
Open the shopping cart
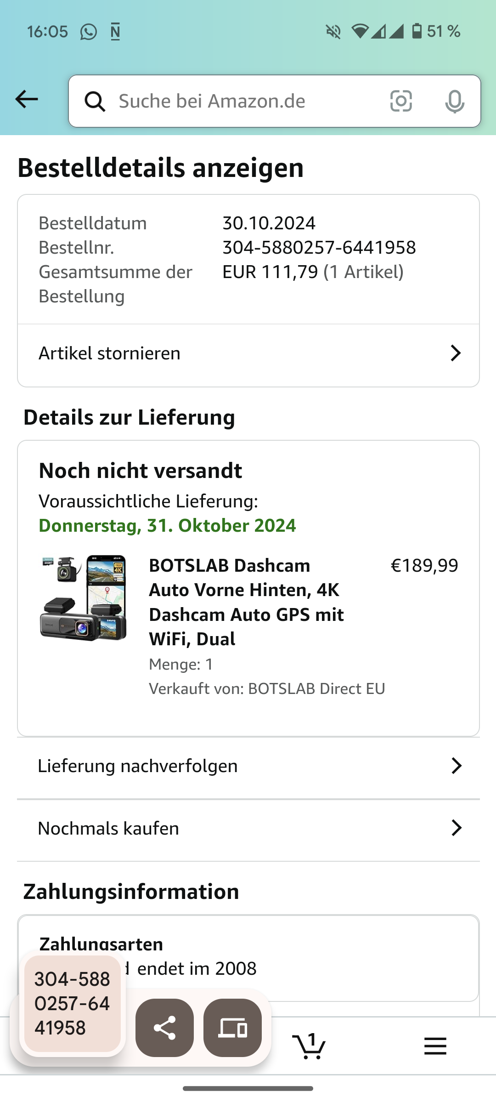(x=309, y=1046)
